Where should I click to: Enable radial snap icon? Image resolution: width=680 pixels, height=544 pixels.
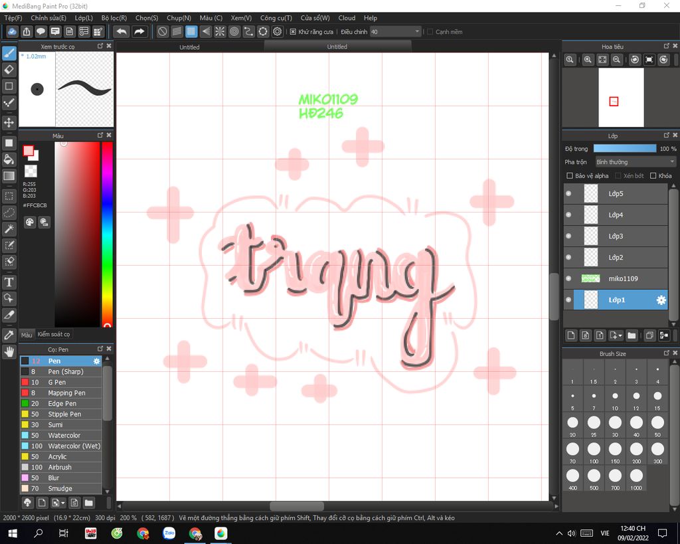(220, 32)
